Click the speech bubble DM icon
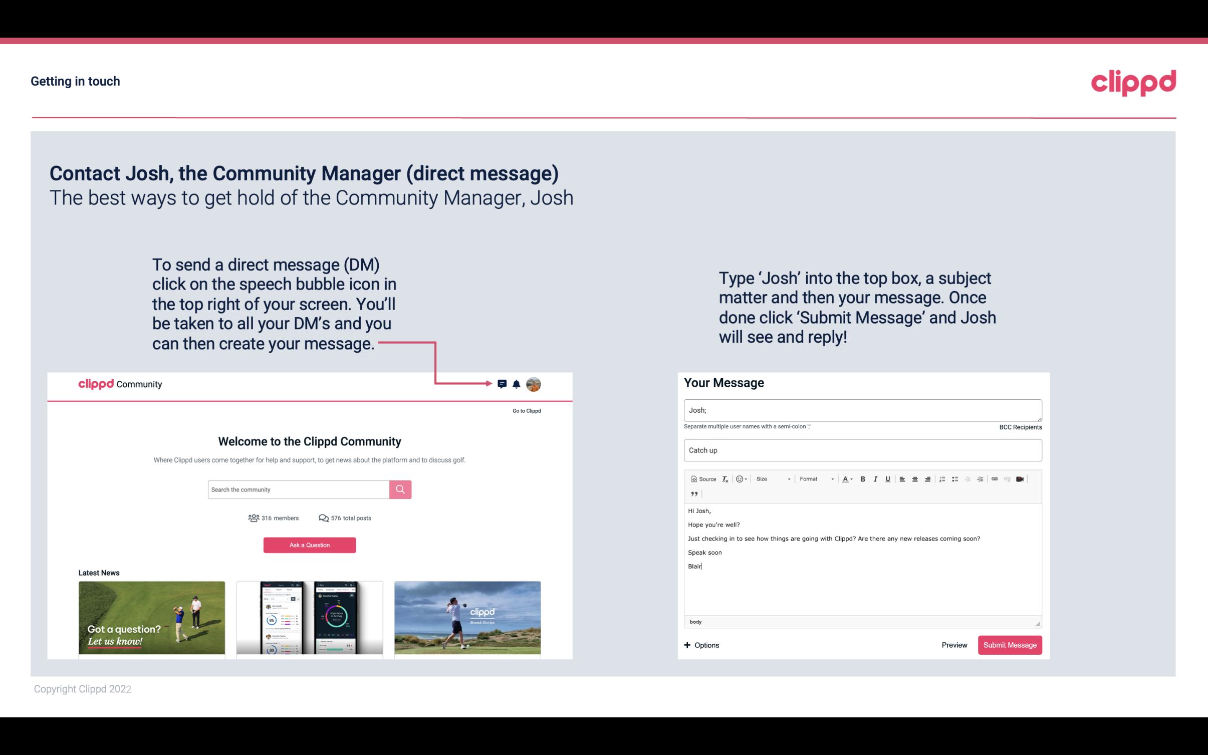Screen dimensions: 1208x755 502,384
